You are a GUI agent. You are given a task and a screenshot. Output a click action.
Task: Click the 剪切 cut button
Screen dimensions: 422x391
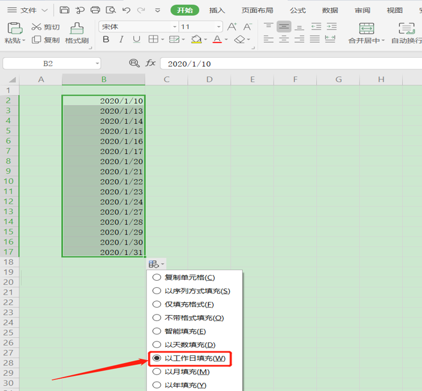point(45,27)
